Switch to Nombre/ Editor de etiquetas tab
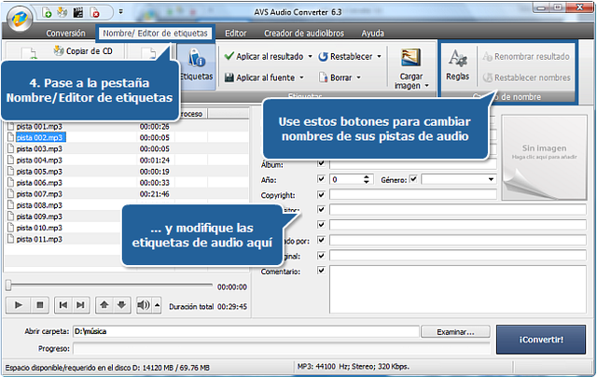 [155, 34]
